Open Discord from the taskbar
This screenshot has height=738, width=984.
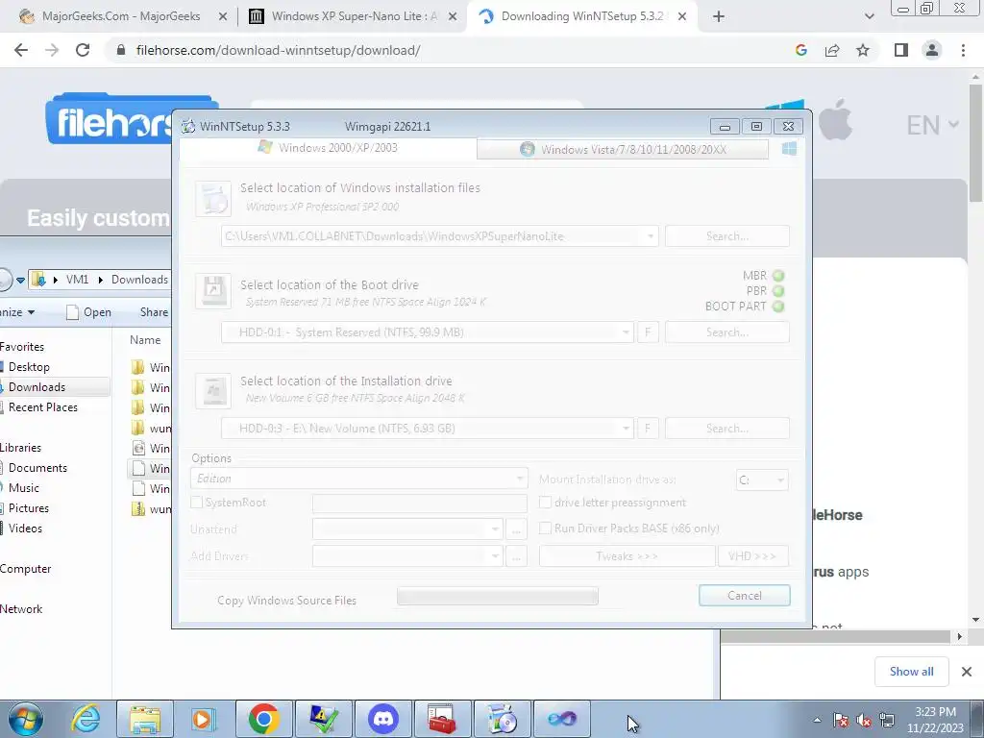click(383, 719)
